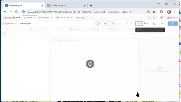The image size is (181, 102).
Task: Reload the page with the refresh icon
Action: tap(16, 12)
